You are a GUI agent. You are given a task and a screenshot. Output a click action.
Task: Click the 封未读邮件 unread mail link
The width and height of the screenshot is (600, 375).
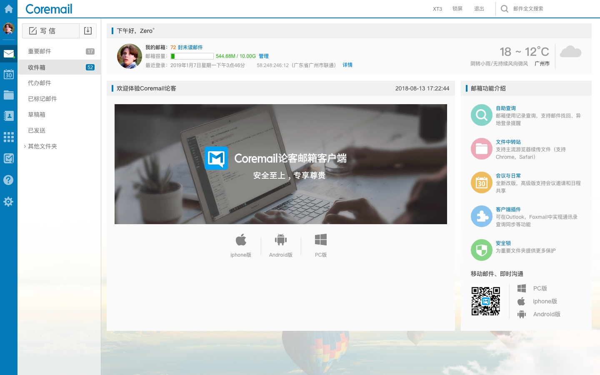190,47
